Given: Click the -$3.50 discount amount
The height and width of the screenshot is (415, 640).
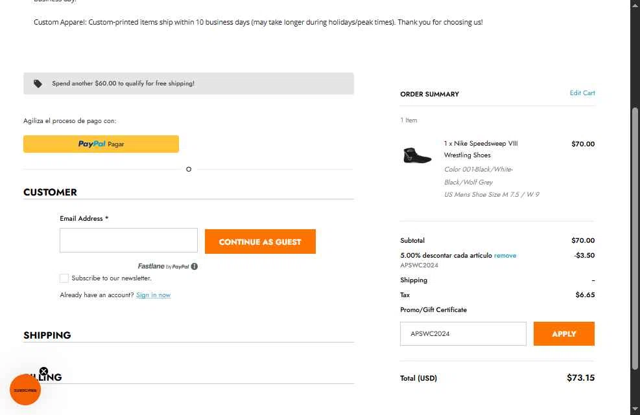Looking at the screenshot, I should 584,255.
